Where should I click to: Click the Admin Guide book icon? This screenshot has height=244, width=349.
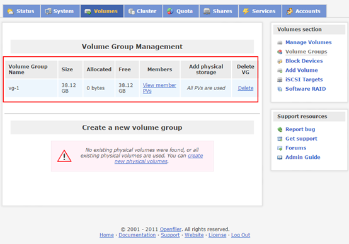280,158
